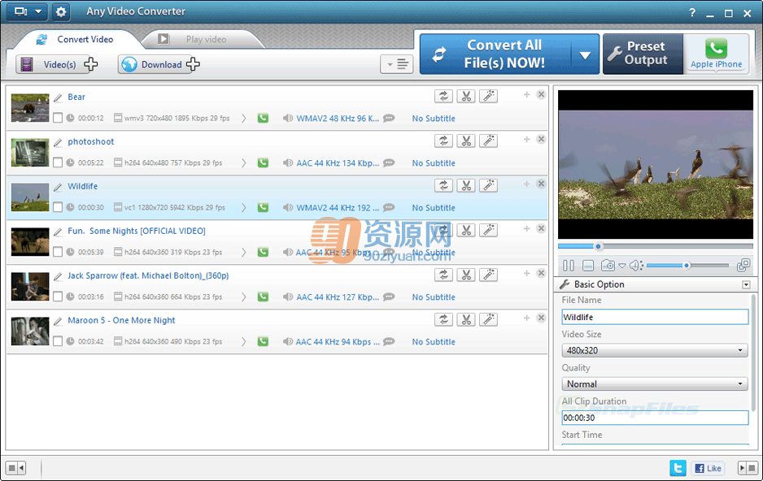Switch to the Convert Video tab

[76, 39]
